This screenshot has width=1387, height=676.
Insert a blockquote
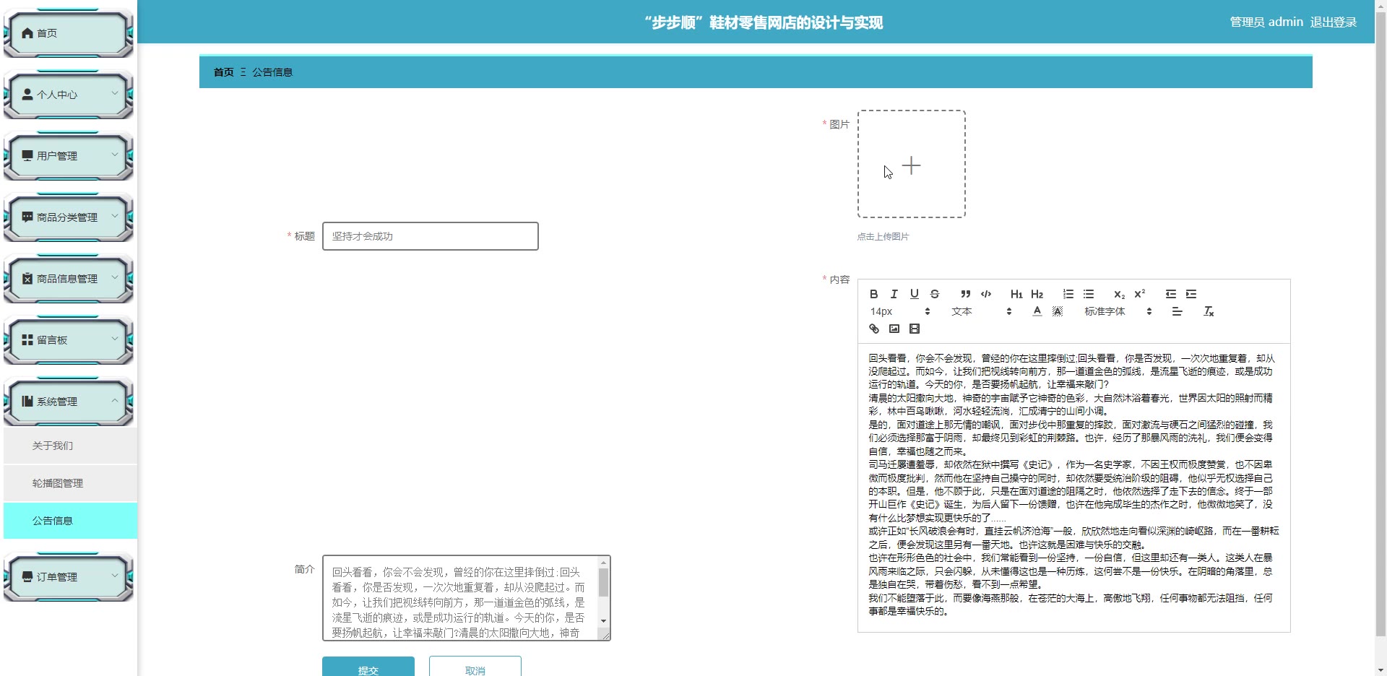pos(965,294)
